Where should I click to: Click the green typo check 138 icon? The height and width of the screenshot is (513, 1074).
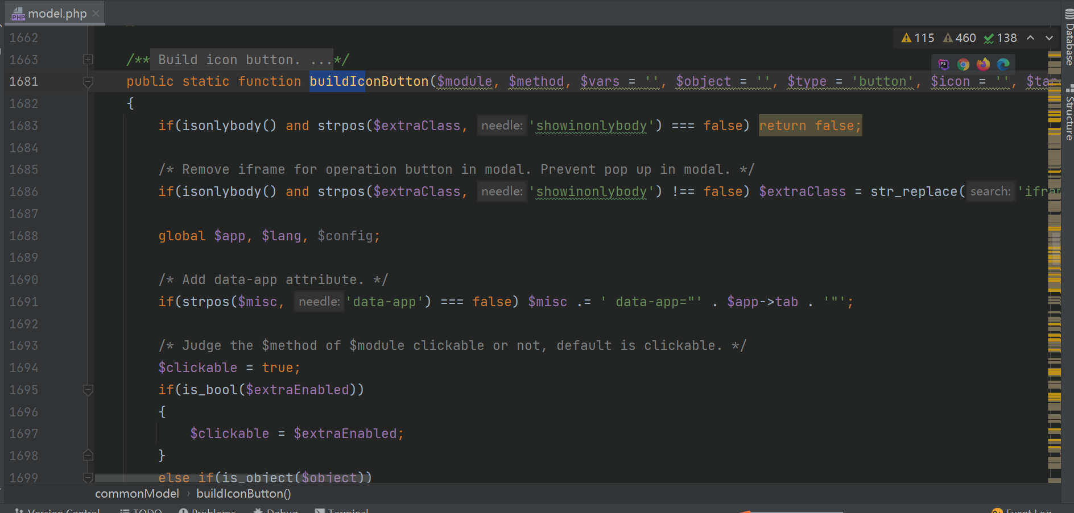1000,38
